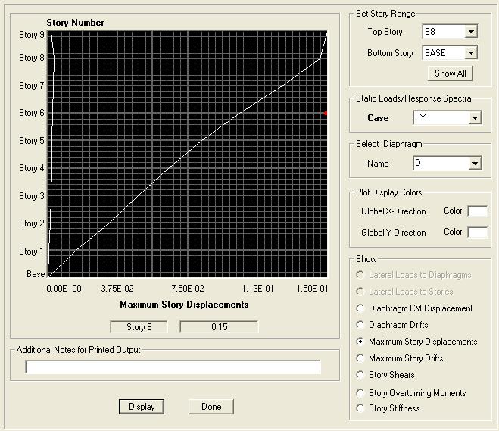Click the Story 3 axis label

[x=32, y=195]
